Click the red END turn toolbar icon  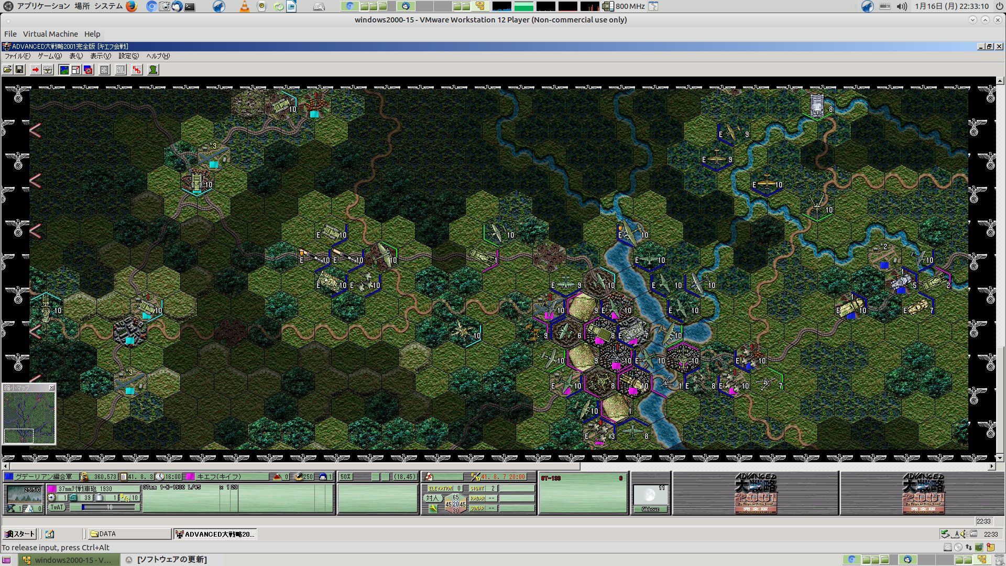click(137, 70)
